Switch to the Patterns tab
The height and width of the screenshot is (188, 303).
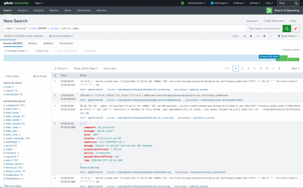33,43
